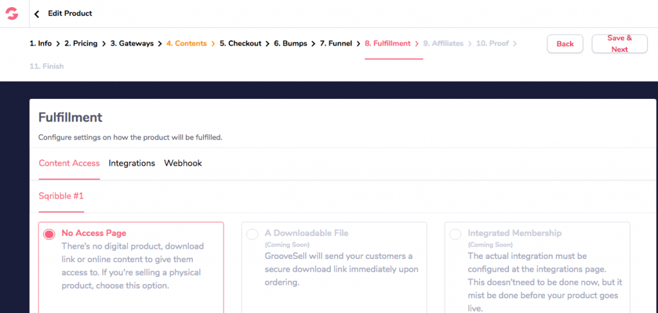Select the Sqribble #1 product tab
Image resolution: width=658 pixels, height=313 pixels.
point(61,196)
